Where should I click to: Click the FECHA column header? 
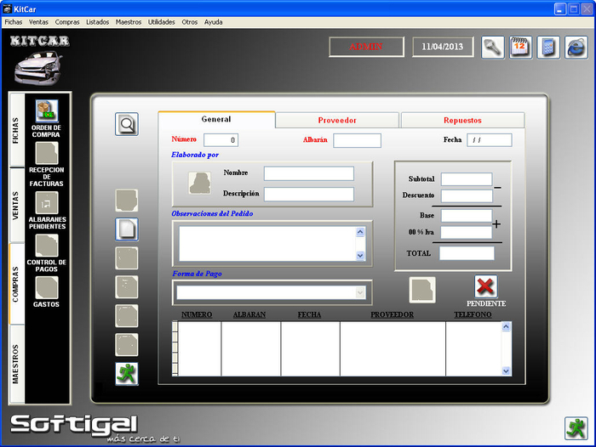[x=309, y=314]
